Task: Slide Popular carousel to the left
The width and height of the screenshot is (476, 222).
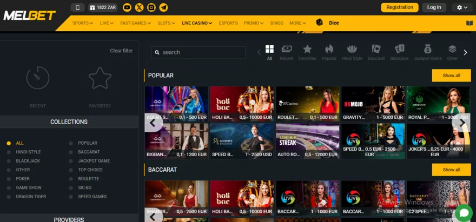Action: click(x=153, y=123)
